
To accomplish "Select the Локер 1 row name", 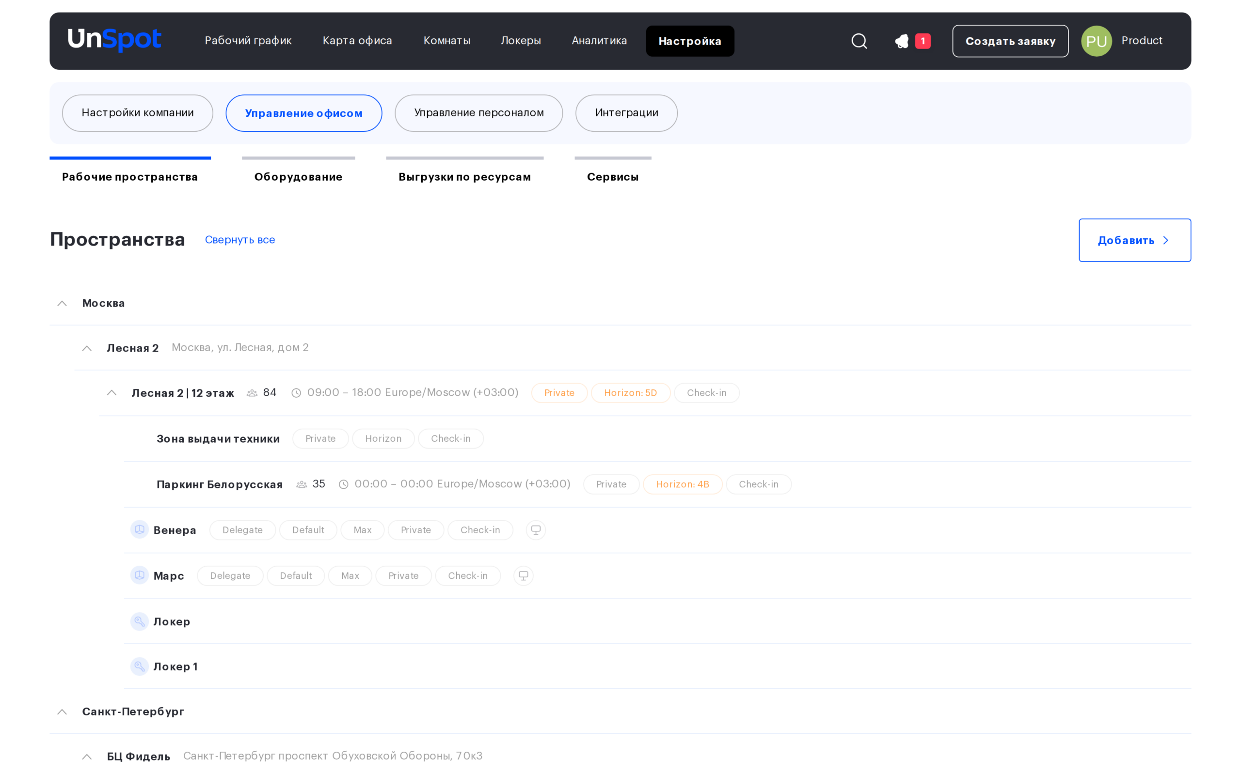I will point(175,666).
